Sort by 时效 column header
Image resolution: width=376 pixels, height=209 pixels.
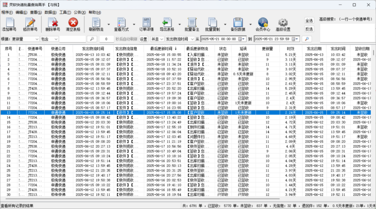(x=291, y=48)
